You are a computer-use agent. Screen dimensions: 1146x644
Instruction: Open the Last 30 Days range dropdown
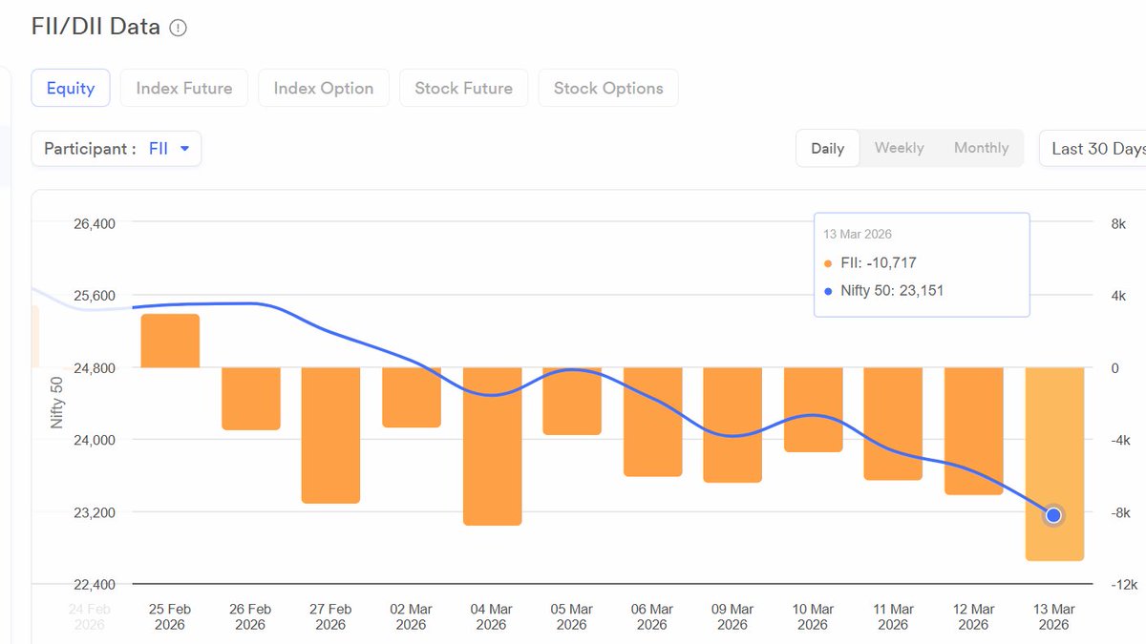(1093, 149)
